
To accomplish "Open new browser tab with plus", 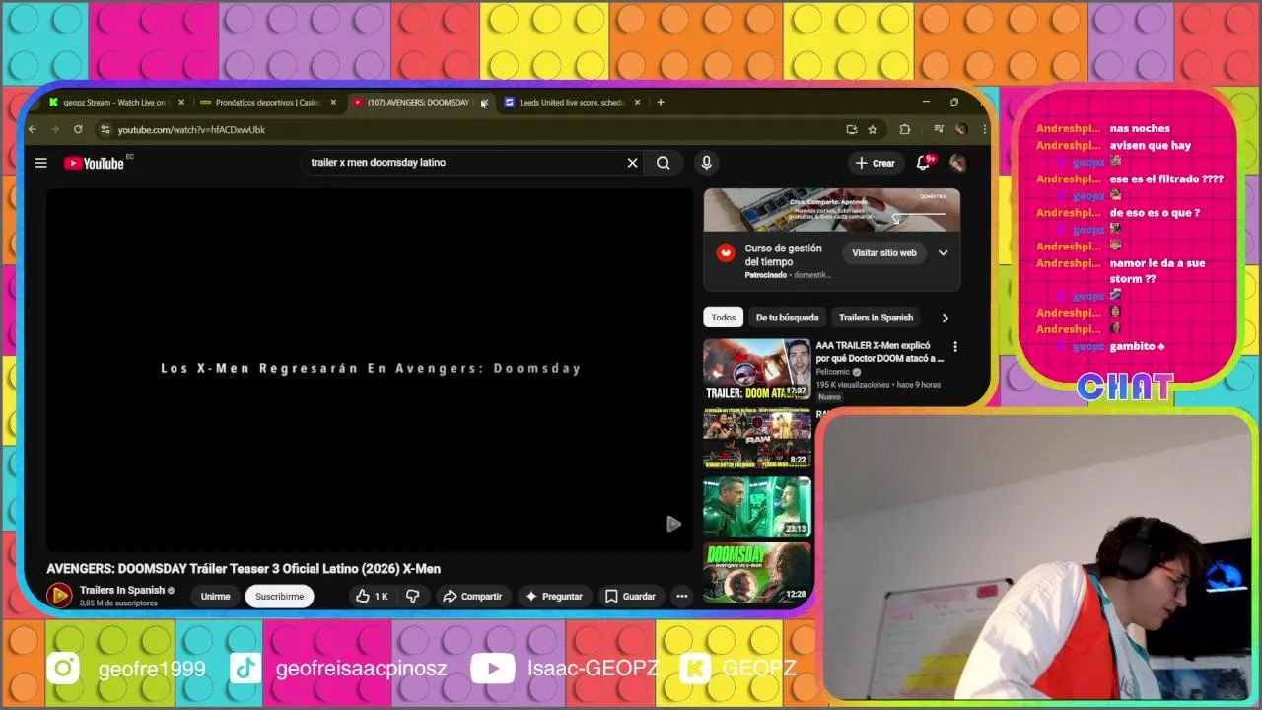I will coord(661,102).
